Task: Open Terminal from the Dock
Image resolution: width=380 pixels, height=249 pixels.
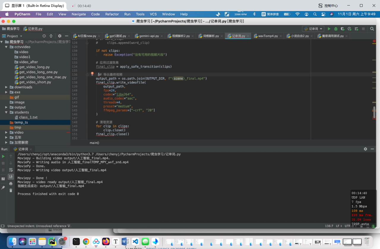Action: pos(76,241)
